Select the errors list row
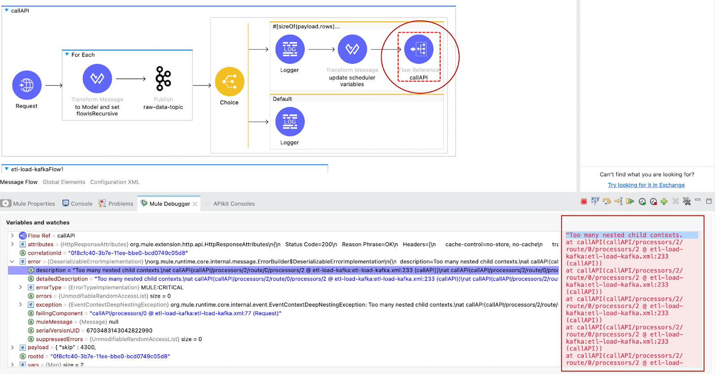 pos(283,296)
